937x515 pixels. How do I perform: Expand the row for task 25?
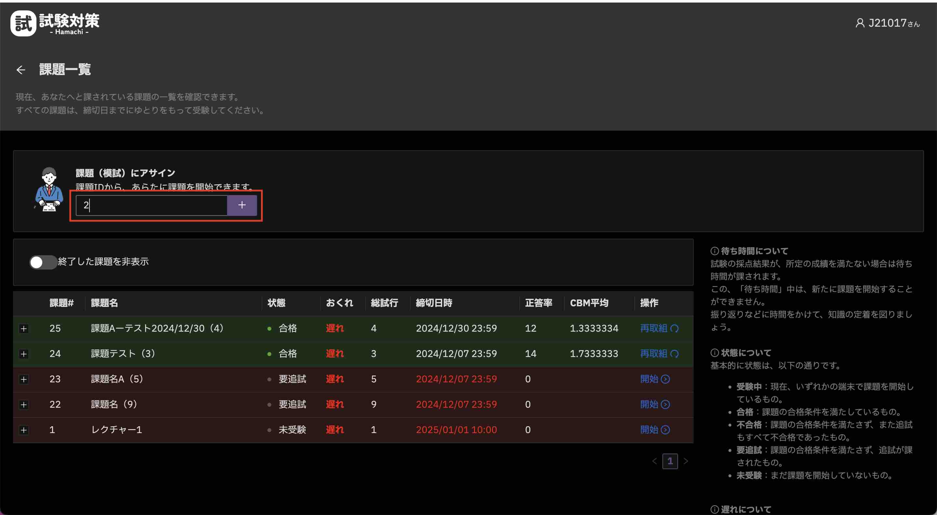24,329
